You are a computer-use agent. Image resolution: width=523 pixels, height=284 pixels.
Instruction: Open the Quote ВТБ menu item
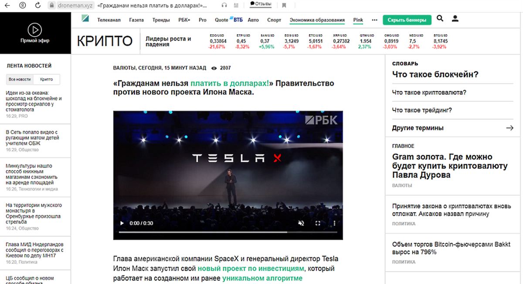[228, 20]
